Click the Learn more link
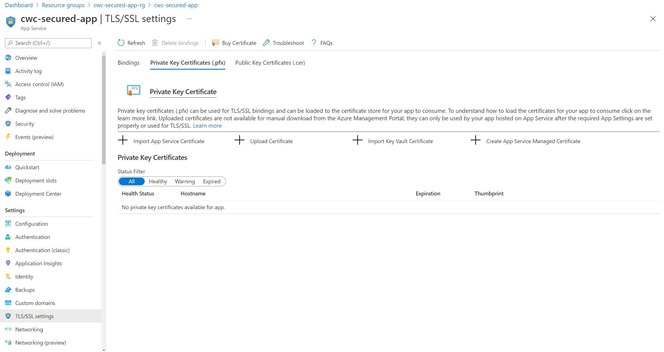The width and height of the screenshot is (664, 352). click(207, 126)
